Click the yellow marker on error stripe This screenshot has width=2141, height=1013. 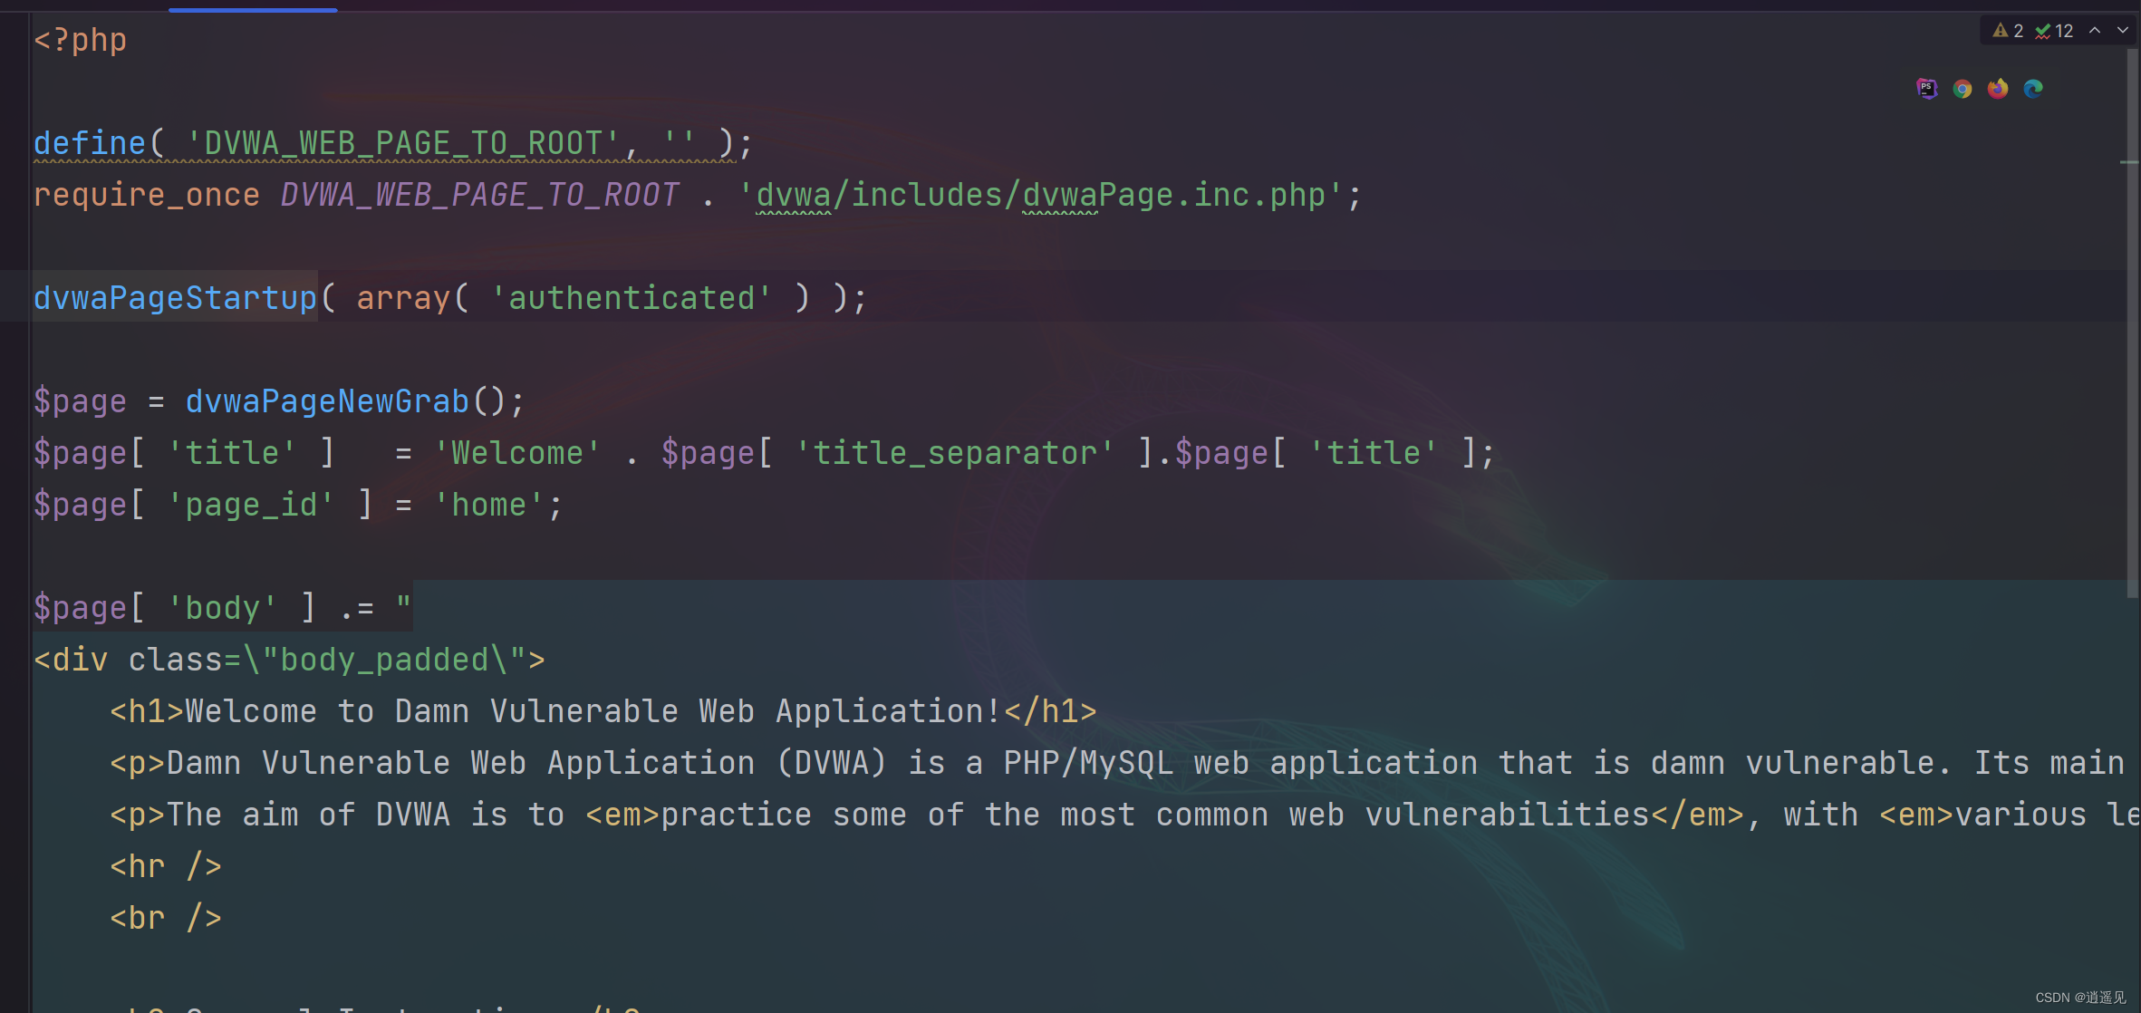pos(2129,162)
